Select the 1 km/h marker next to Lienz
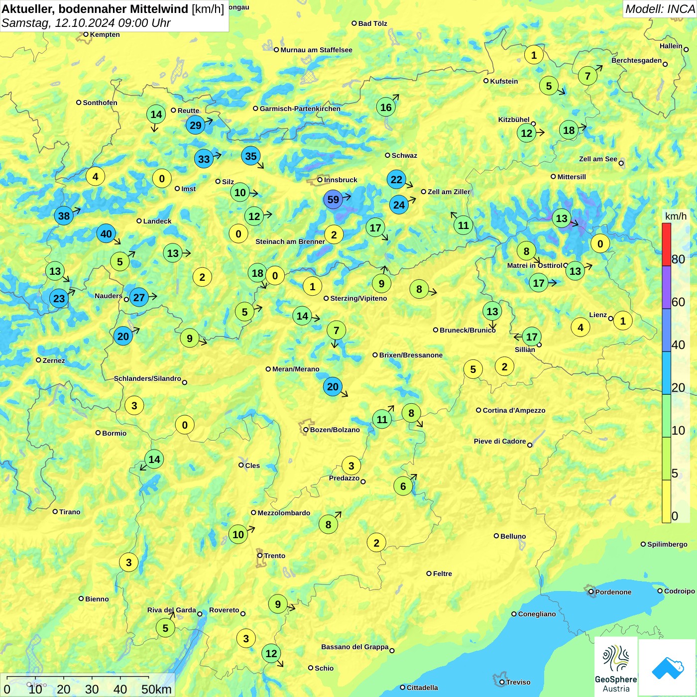697x697 pixels. [622, 321]
